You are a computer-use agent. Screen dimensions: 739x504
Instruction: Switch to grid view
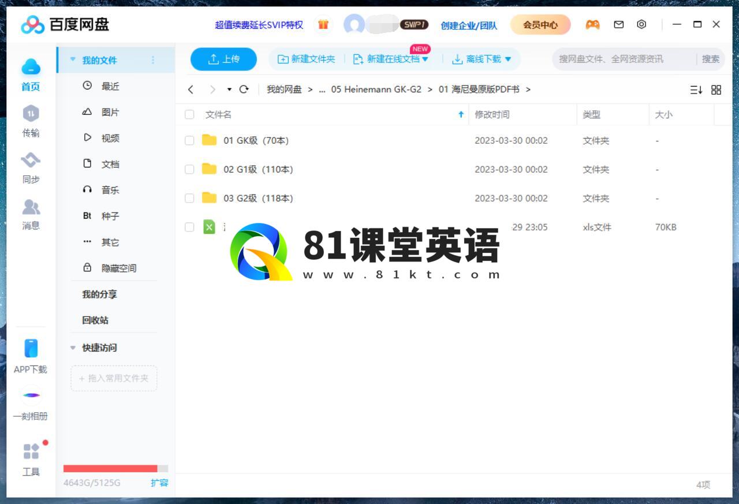click(716, 90)
